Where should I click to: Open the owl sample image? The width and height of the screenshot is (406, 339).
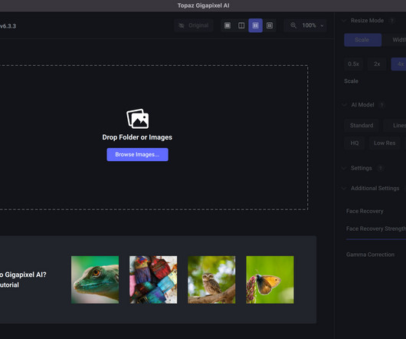click(211, 280)
